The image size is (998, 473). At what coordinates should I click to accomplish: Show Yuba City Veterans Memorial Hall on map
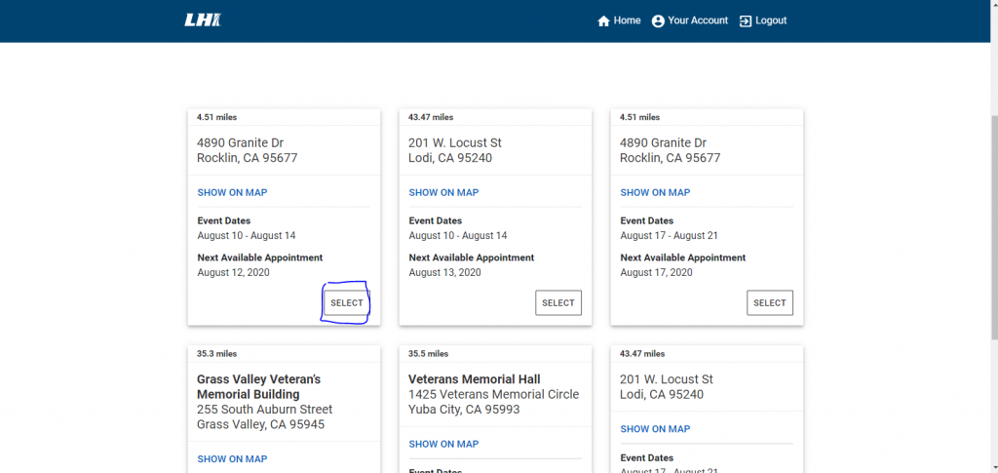[443, 445]
